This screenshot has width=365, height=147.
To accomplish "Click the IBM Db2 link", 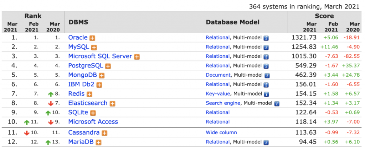I will [81, 85].
